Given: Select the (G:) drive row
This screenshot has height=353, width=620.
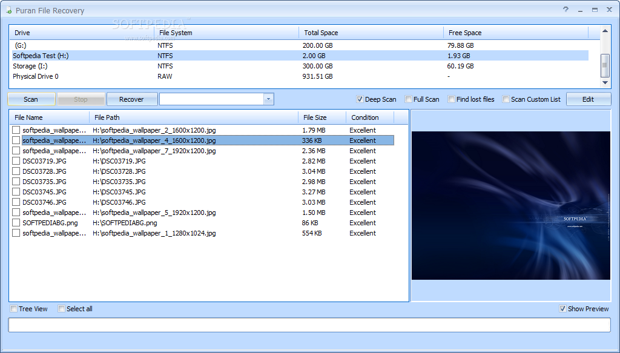Looking at the screenshot, I should tap(299, 45).
